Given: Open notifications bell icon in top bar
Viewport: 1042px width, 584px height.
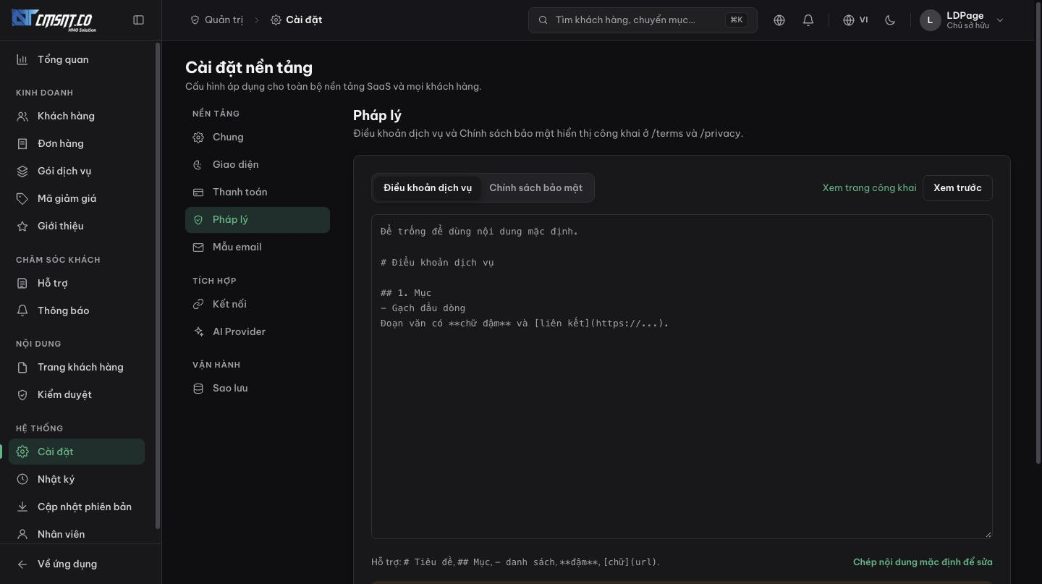Looking at the screenshot, I should pyautogui.click(x=808, y=20).
